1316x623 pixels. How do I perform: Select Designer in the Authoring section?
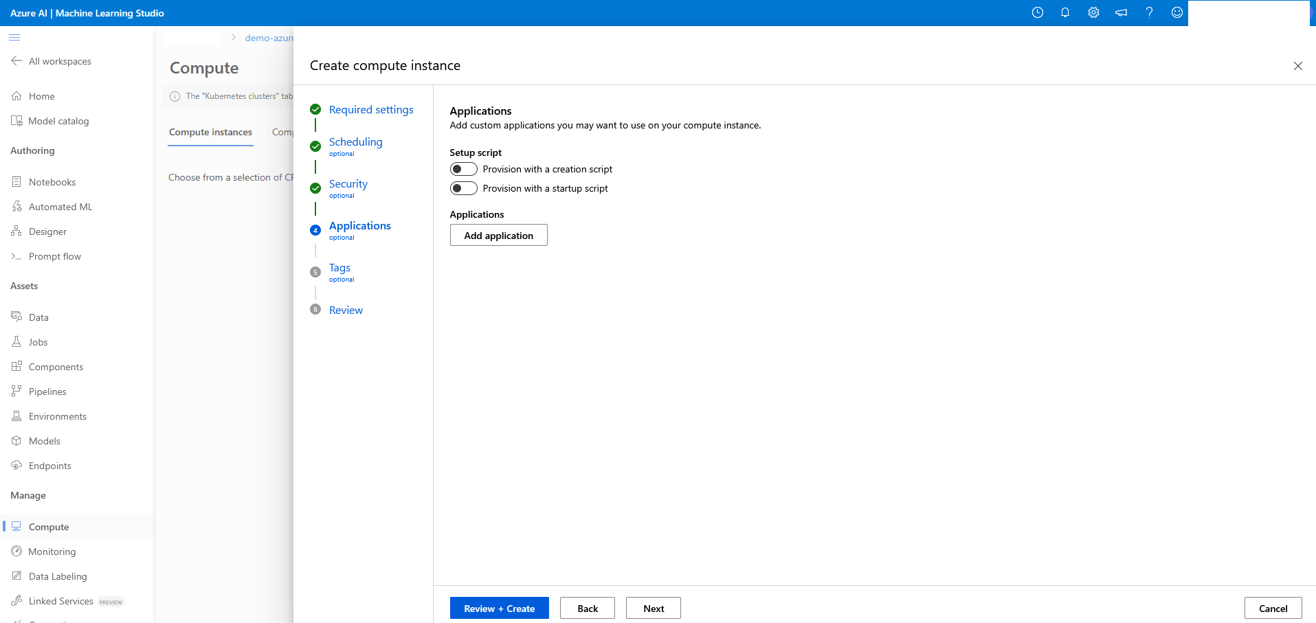click(47, 231)
